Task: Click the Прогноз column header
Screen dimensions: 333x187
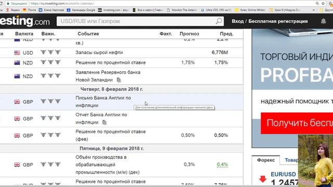Action: 189,34
